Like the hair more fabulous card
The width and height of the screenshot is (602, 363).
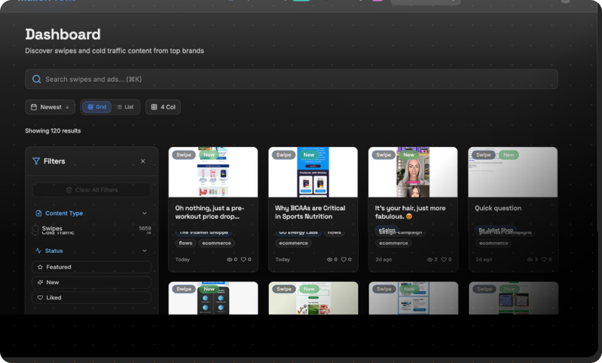[444, 260]
